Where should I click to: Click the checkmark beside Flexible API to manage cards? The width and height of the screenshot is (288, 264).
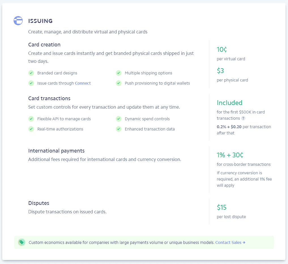coord(31,119)
